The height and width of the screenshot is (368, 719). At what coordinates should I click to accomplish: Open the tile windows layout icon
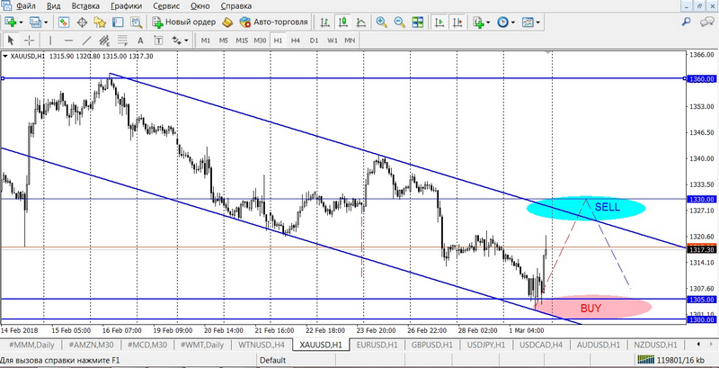(418, 22)
